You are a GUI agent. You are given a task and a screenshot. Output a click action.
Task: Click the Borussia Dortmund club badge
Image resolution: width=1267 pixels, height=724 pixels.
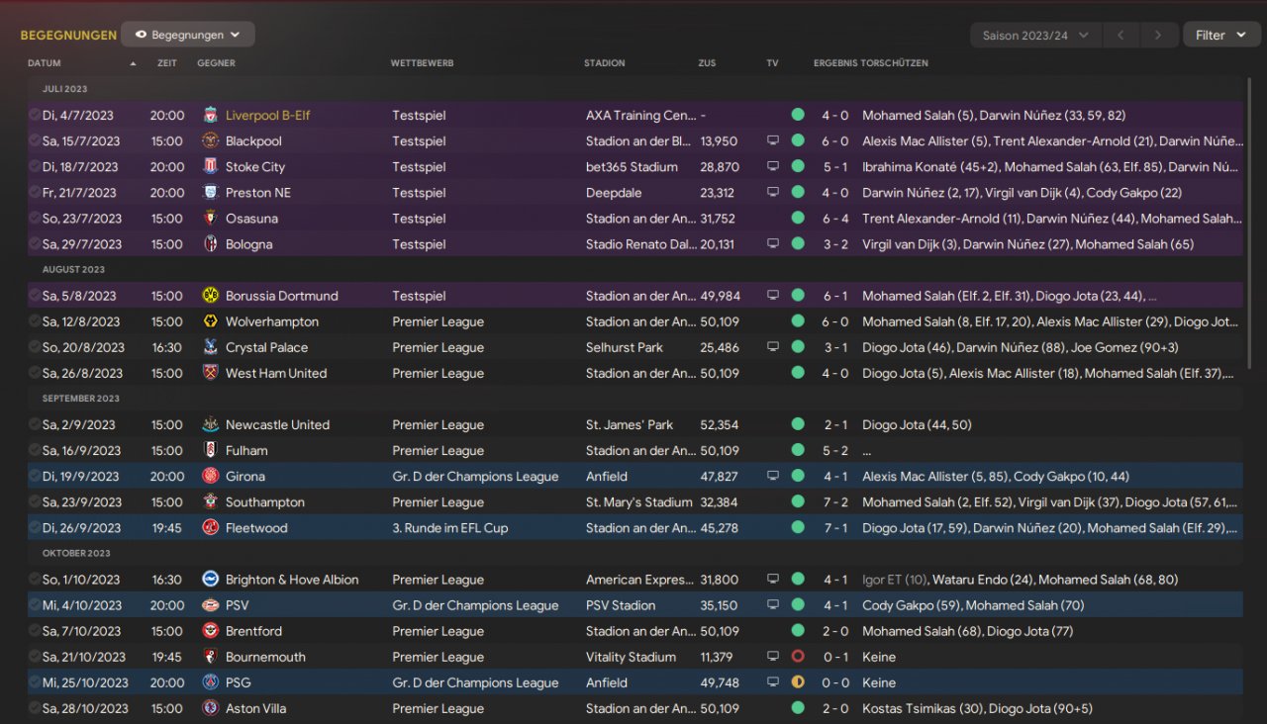point(210,296)
